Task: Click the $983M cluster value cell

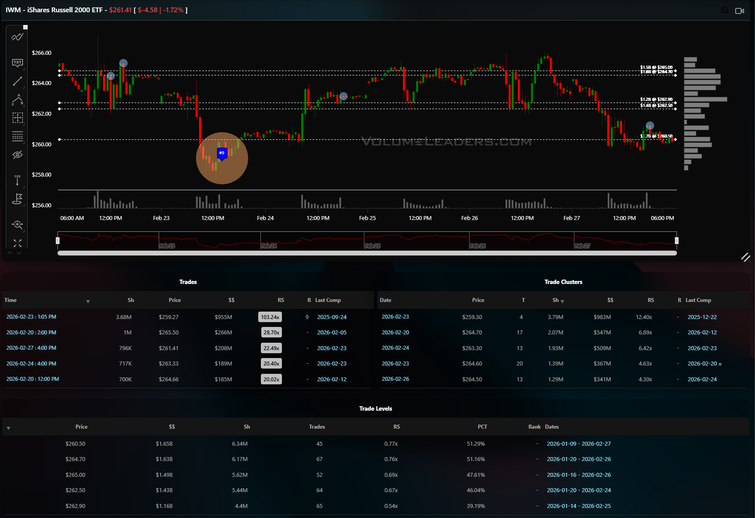Action: tap(602, 317)
